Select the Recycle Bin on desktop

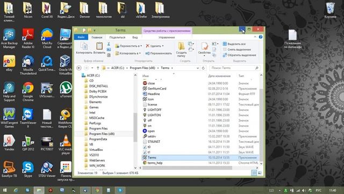pyautogui.click(x=330, y=10)
